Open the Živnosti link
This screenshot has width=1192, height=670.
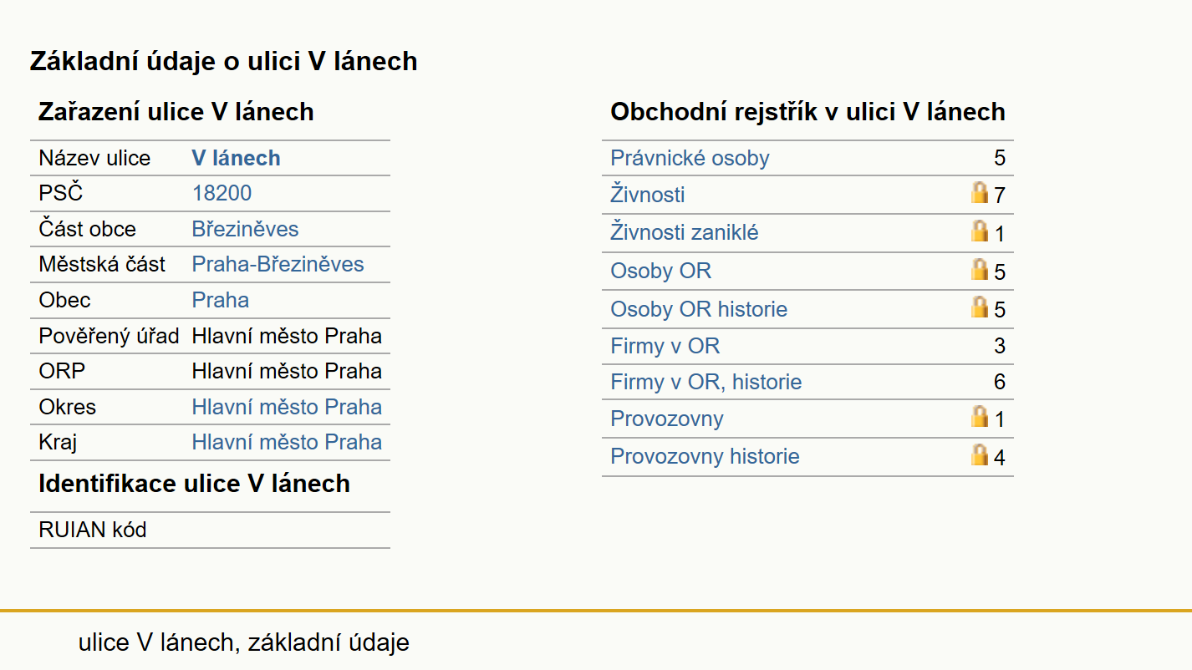(x=648, y=195)
